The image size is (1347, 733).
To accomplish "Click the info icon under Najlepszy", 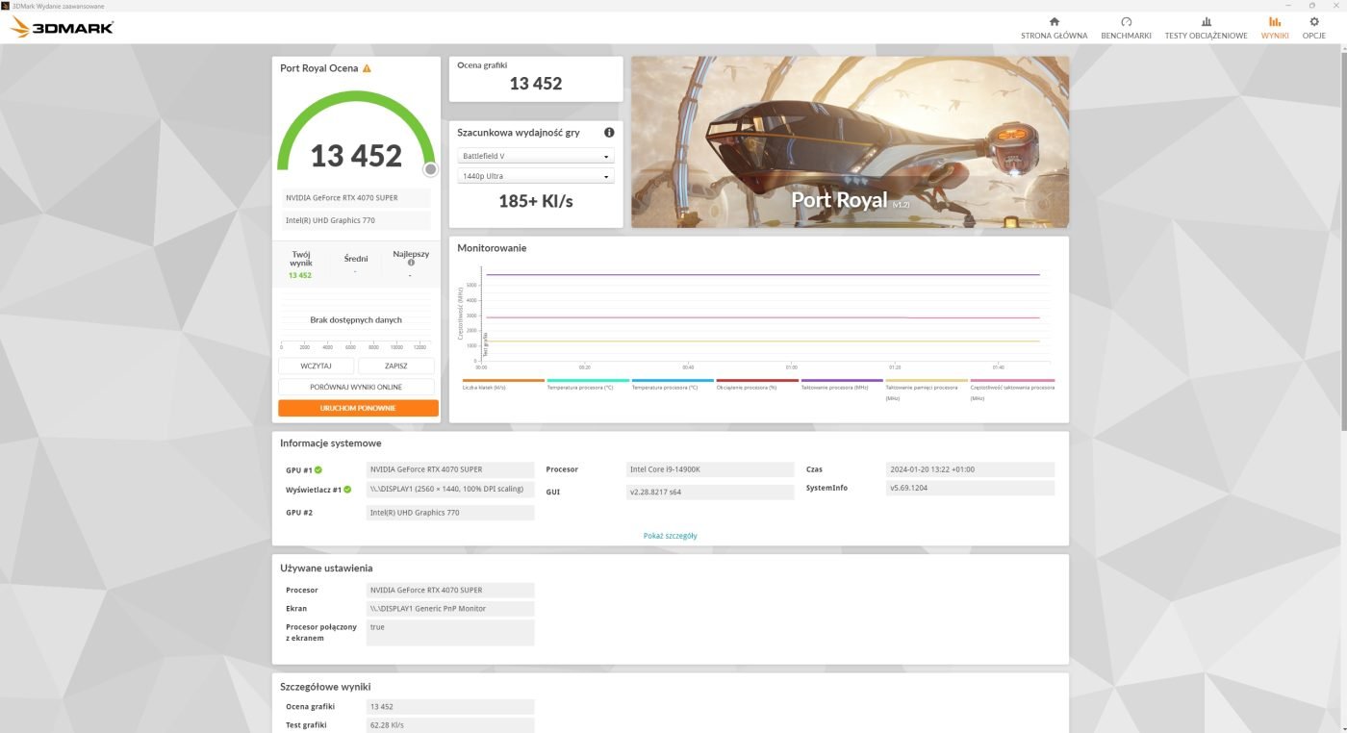I will (x=411, y=263).
